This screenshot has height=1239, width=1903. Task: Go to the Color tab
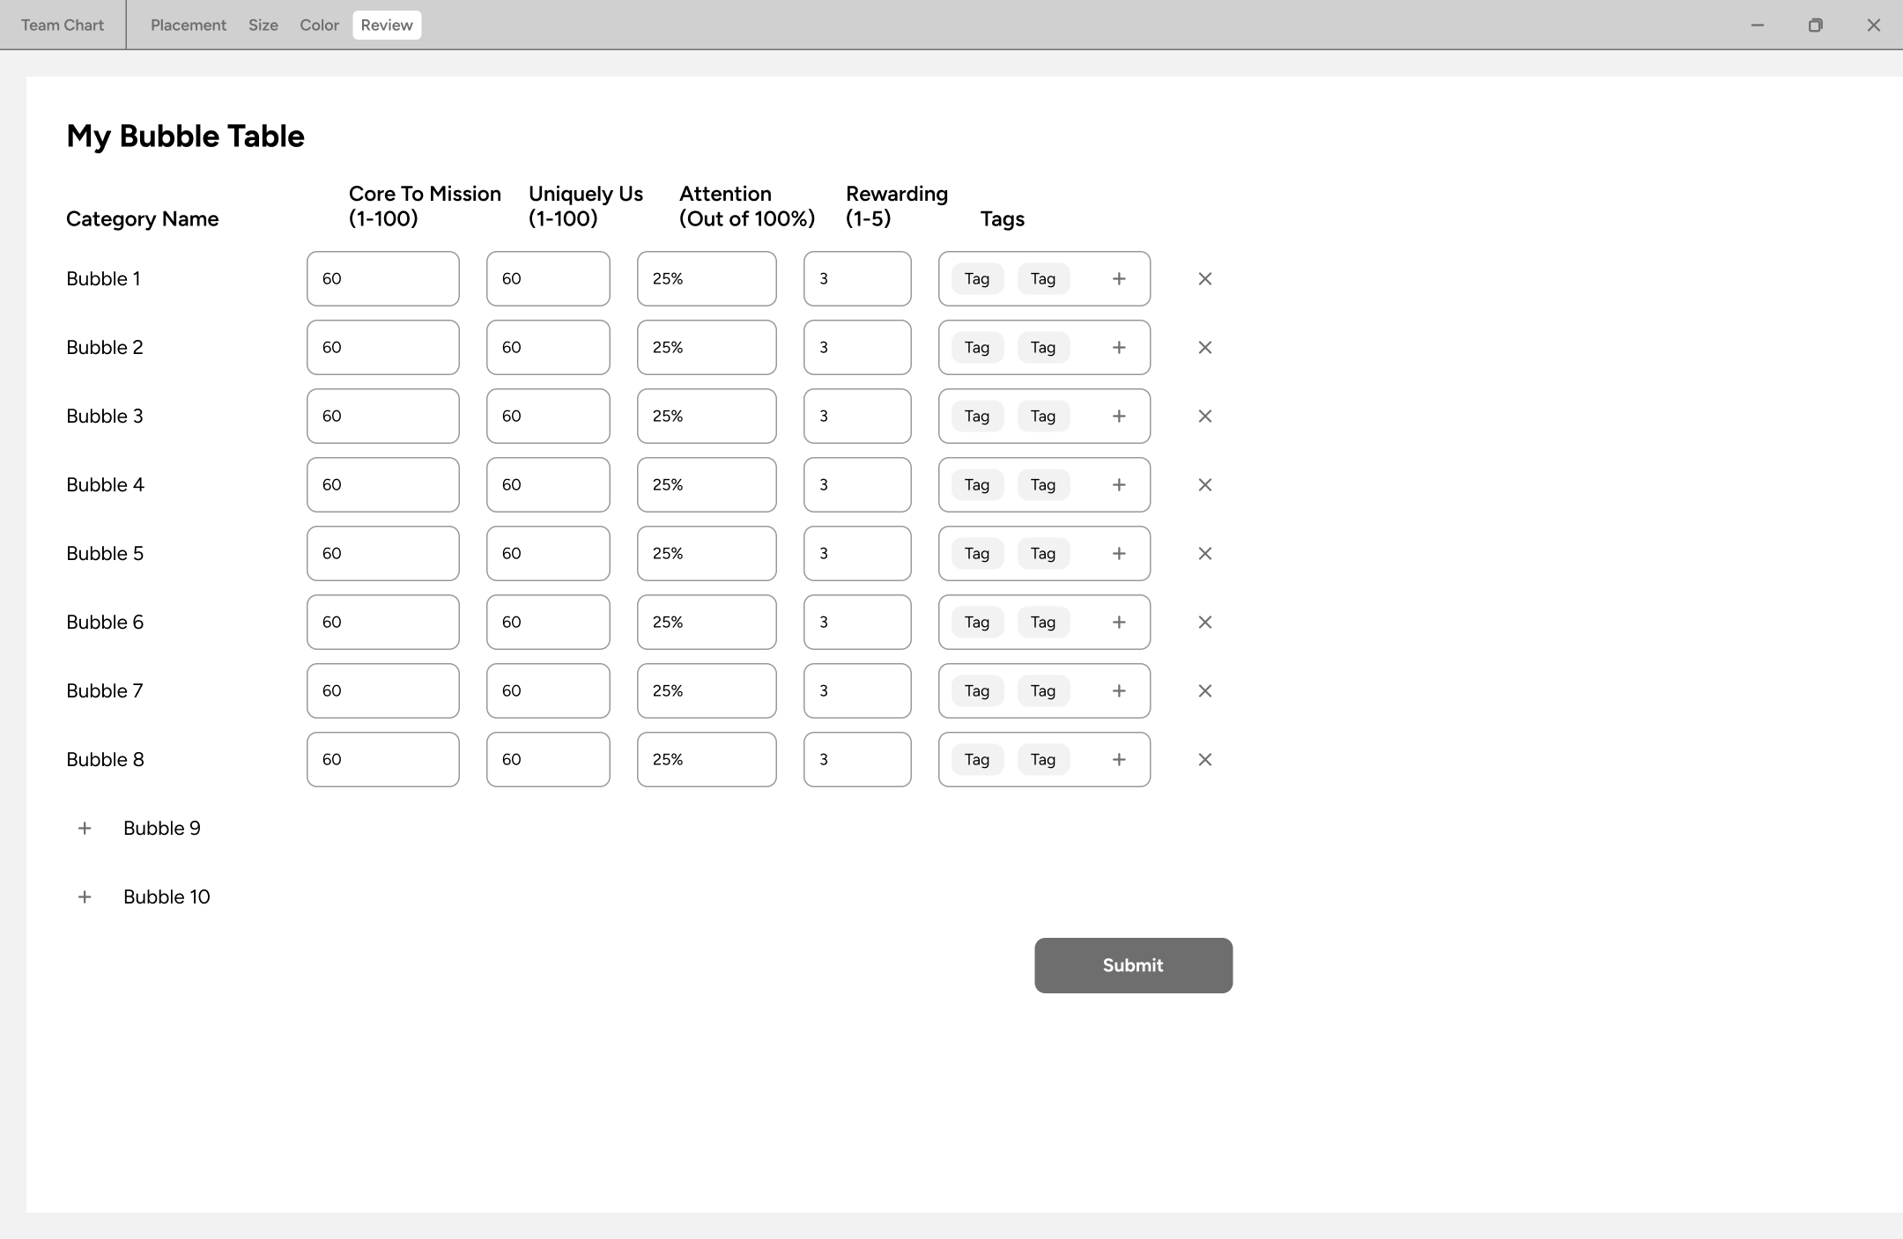coord(319,26)
